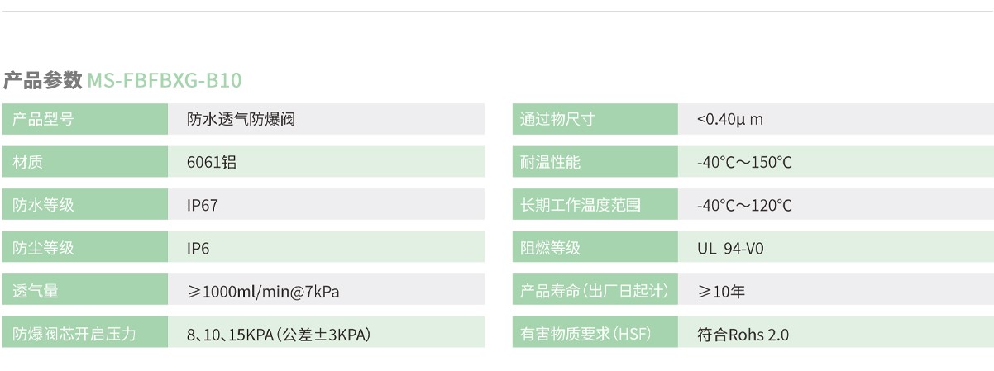The image size is (994, 371).
Task: Click the ≥1000ml/min@7kPa value
Action: pyautogui.click(x=264, y=291)
